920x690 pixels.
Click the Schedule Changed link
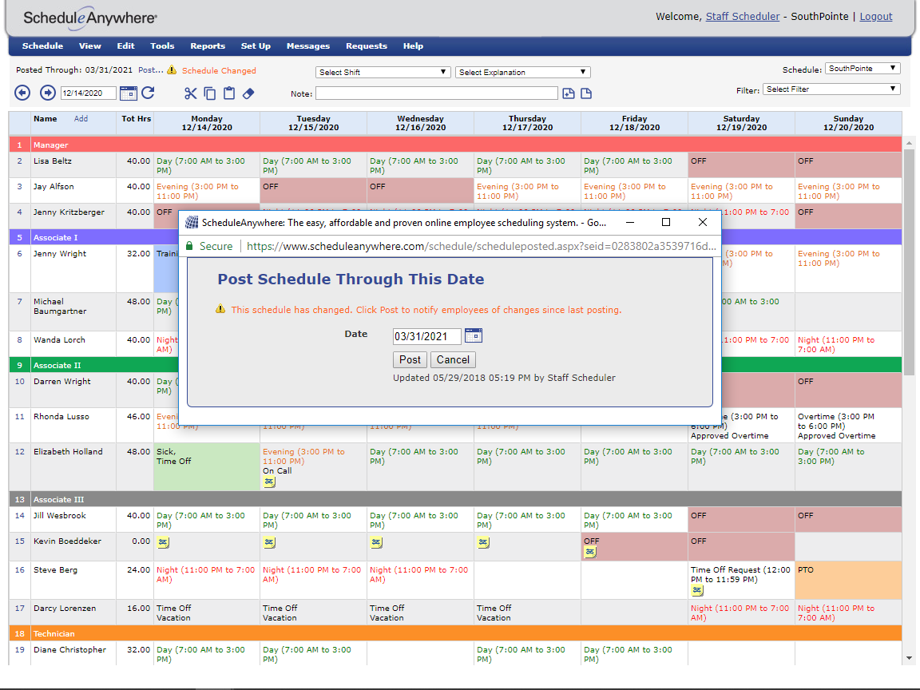tap(219, 70)
